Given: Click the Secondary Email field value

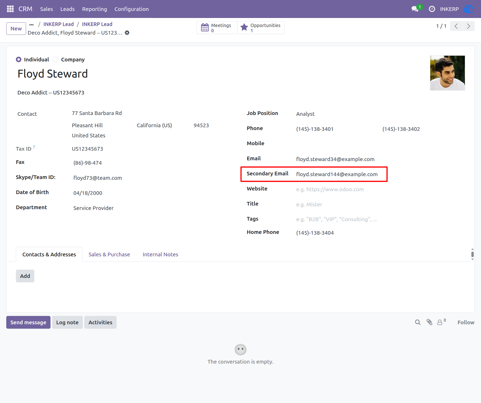Looking at the screenshot, I should pyautogui.click(x=337, y=174).
